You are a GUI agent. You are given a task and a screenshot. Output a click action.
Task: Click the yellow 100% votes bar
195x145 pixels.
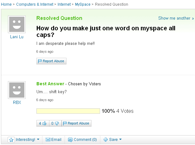pos(68,111)
